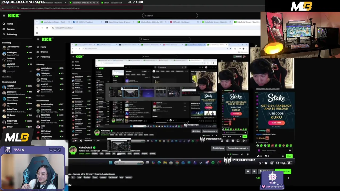Click the heart follow button beside the bell
This screenshot has width=340, height=191.
click(x=254, y=171)
